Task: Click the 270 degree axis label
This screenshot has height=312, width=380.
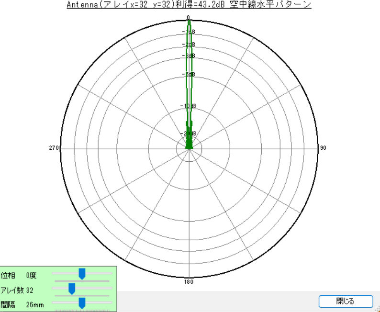Action: [53, 148]
